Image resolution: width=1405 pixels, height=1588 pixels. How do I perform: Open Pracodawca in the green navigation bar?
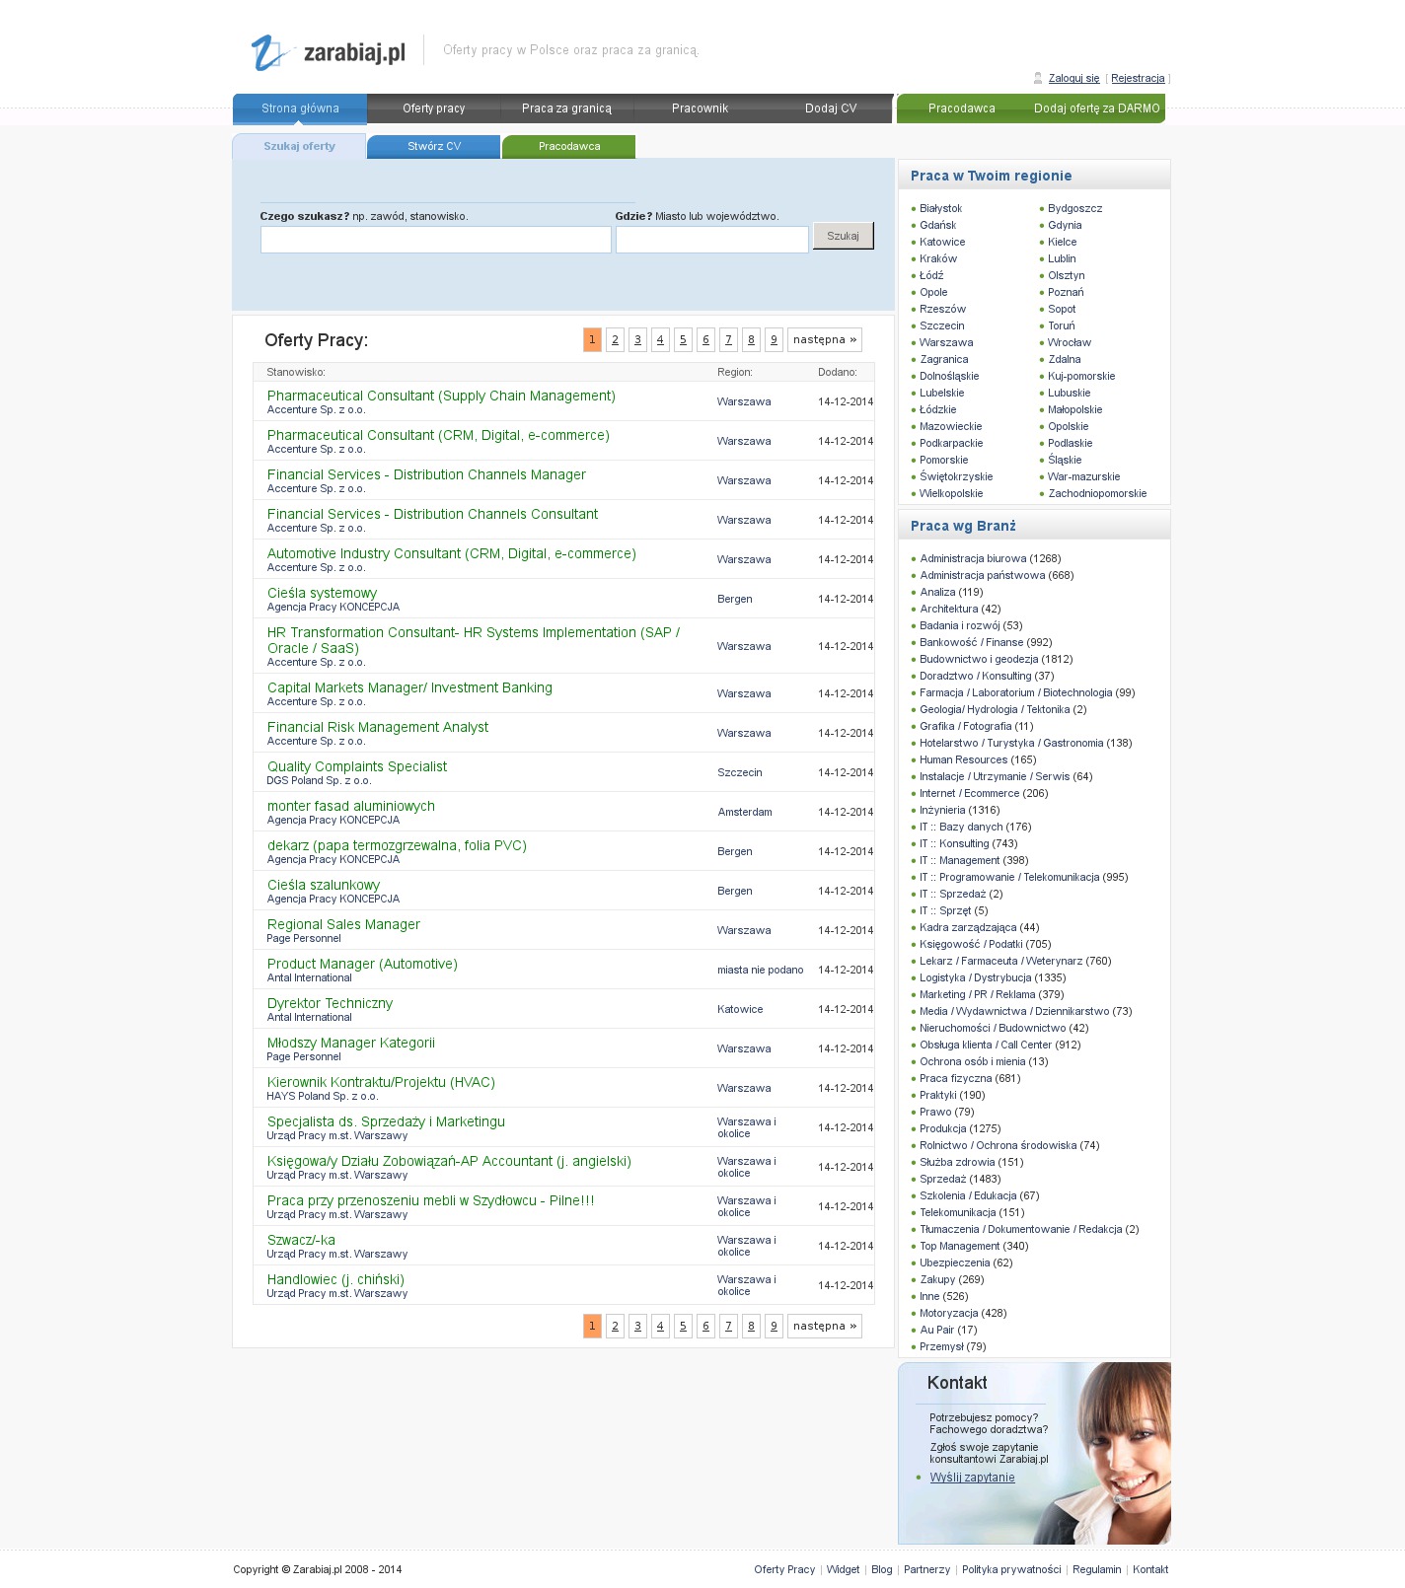point(962,108)
